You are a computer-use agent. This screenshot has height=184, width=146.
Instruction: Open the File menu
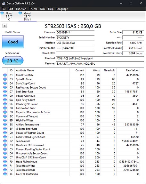[x=4, y=9]
